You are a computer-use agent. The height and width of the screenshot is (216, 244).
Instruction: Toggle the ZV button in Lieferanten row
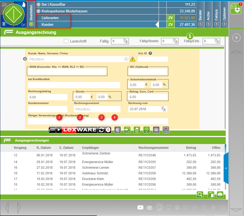click(170, 18)
